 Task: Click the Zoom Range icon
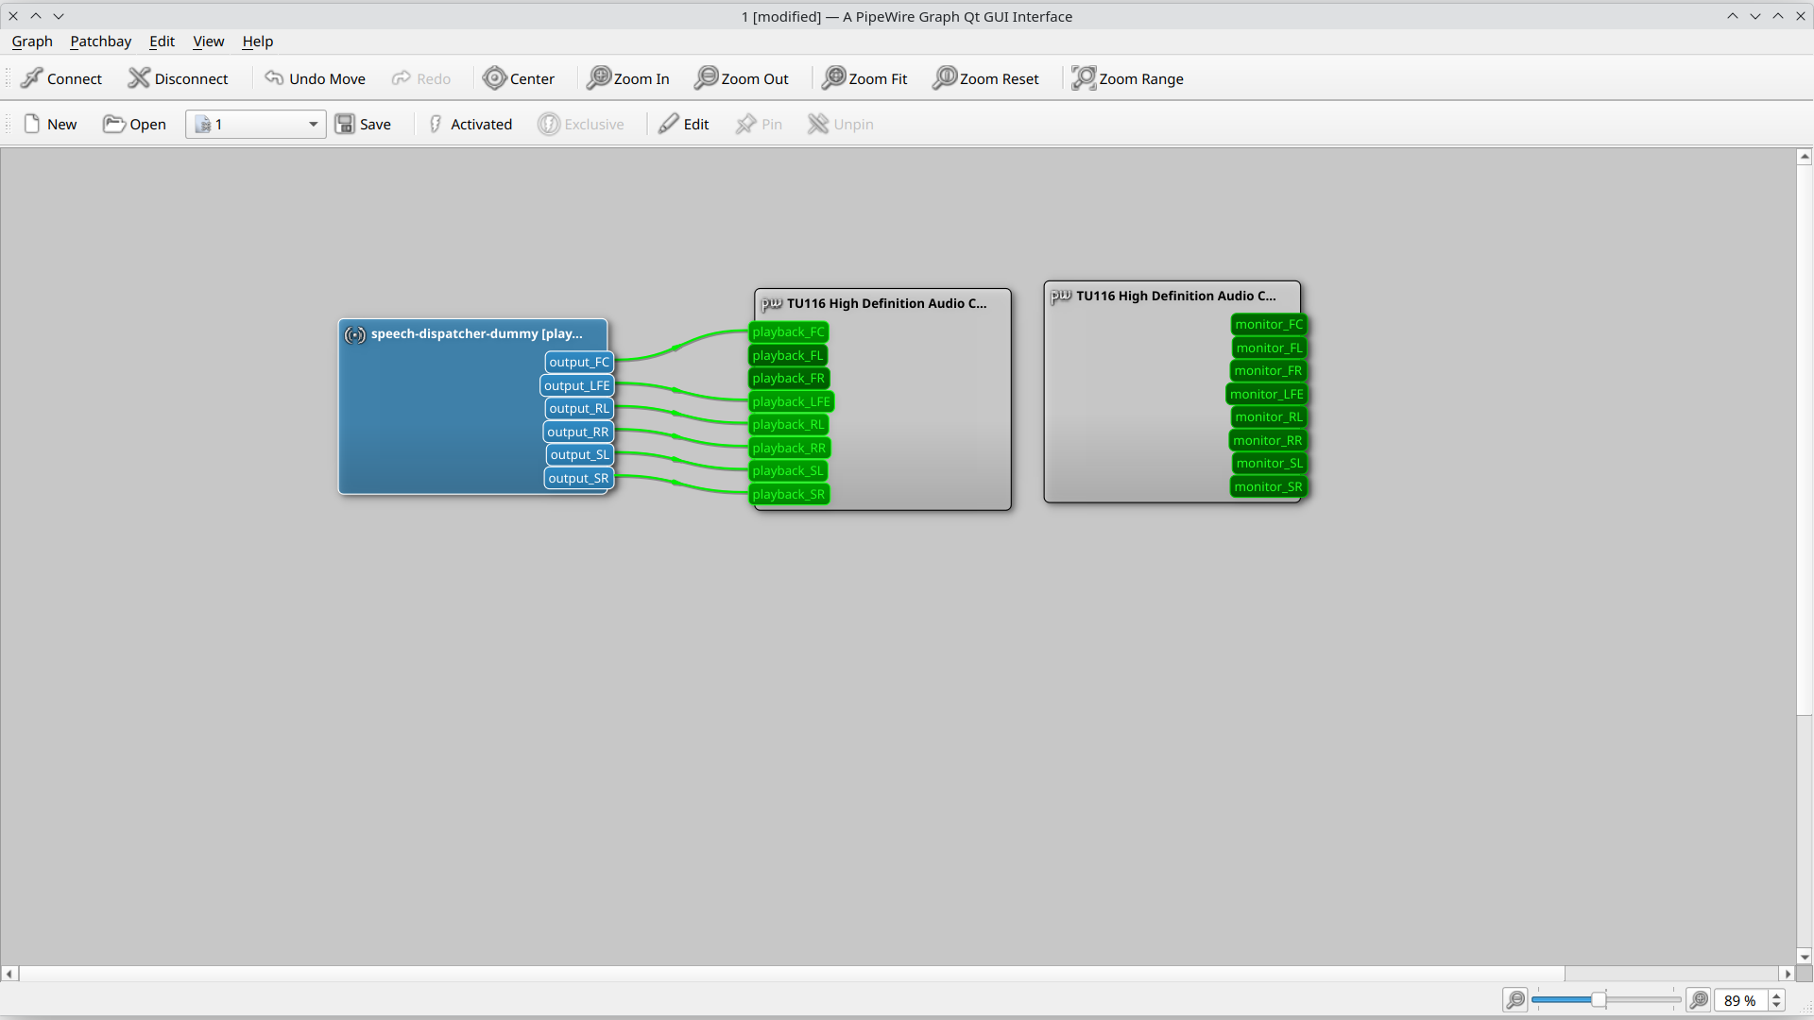click(x=1084, y=78)
